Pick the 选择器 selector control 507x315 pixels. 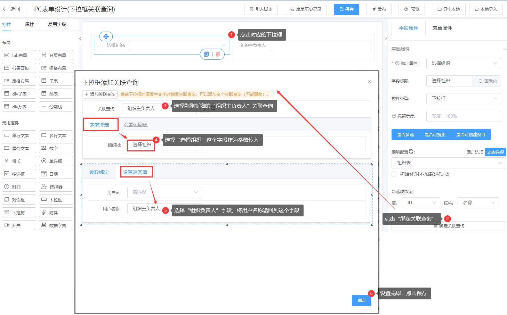pyautogui.click(x=56, y=187)
